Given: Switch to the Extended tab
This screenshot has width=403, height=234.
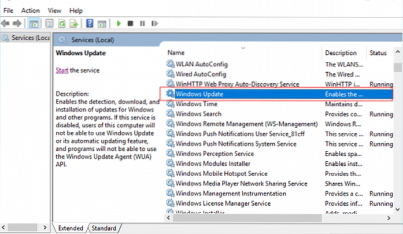Looking at the screenshot, I should pos(71,228).
